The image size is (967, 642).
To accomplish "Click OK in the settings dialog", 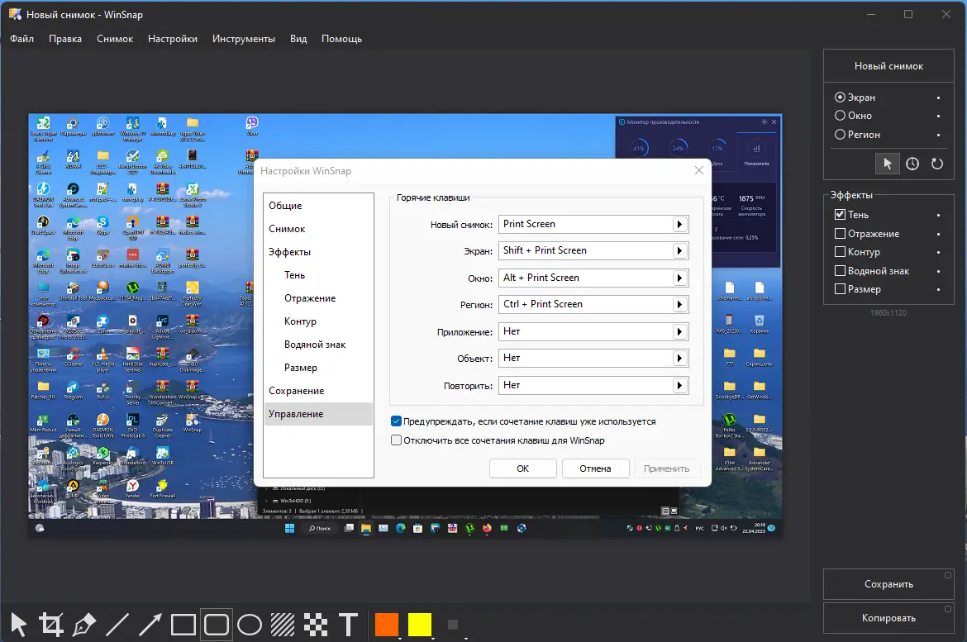I will 523,468.
